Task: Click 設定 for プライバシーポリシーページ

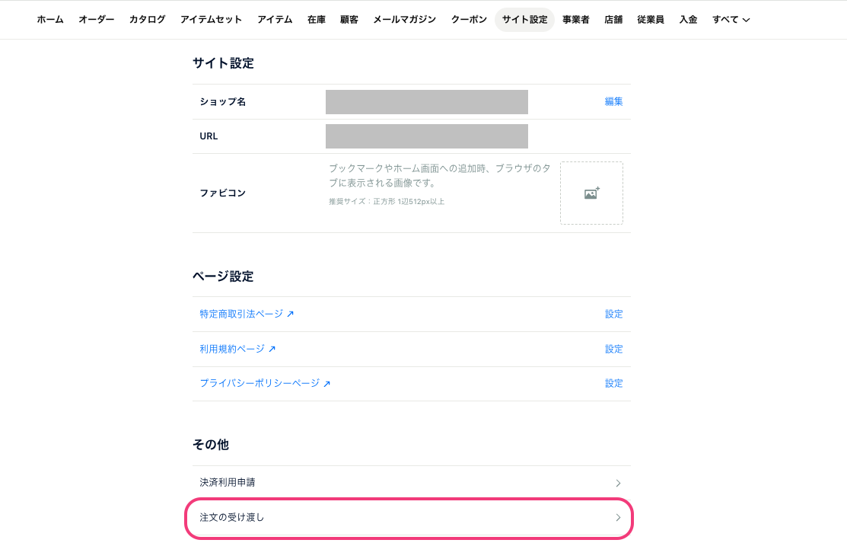Action: (613, 383)
